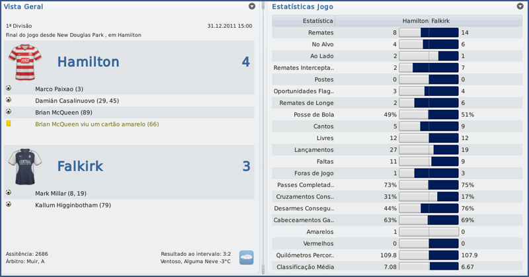Click the Hamilton red striped shirt icon
Screen dimensions: 529x277
click(25, 62)
